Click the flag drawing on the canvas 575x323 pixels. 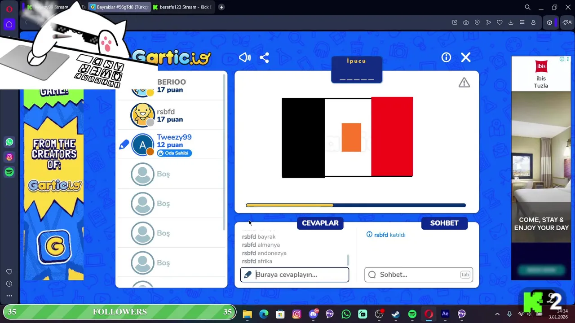[347, 137]
